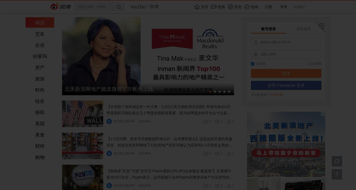The image size is (356, 190).
Task: Switch to QR code login icon
Action: coord(322,26)
